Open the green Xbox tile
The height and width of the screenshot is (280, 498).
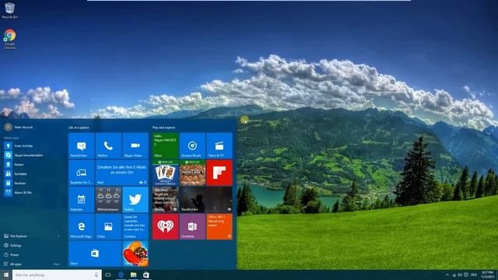165,145
